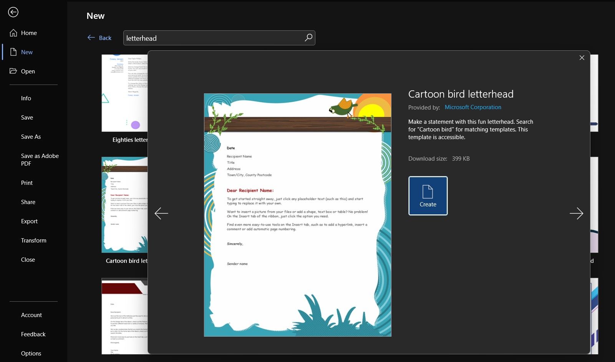
Task: Open the Transform pane
Action: click(34, 240)
